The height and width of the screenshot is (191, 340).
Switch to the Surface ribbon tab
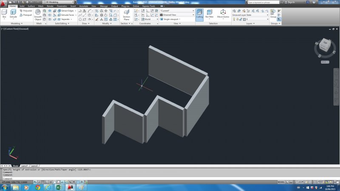point(31,6)
